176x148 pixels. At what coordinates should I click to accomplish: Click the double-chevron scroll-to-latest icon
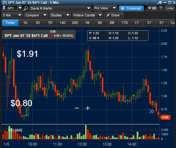point(151,111)
